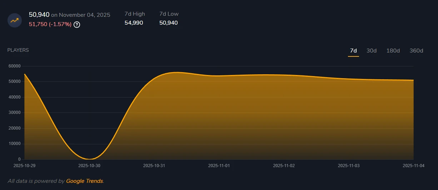Open the 360d time range view
The height and width of the screenshot is (190, 438).
point(416,51)
